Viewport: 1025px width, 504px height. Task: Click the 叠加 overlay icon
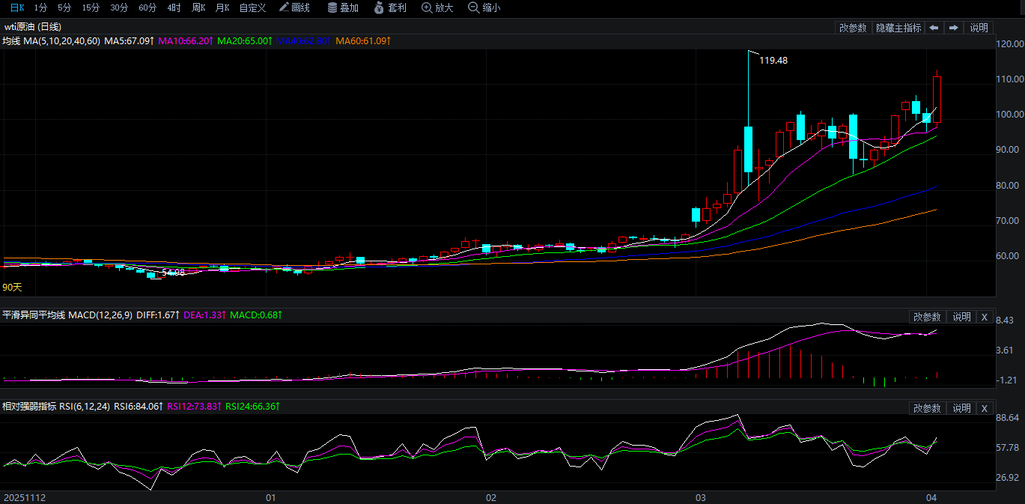tap(343, 7)
